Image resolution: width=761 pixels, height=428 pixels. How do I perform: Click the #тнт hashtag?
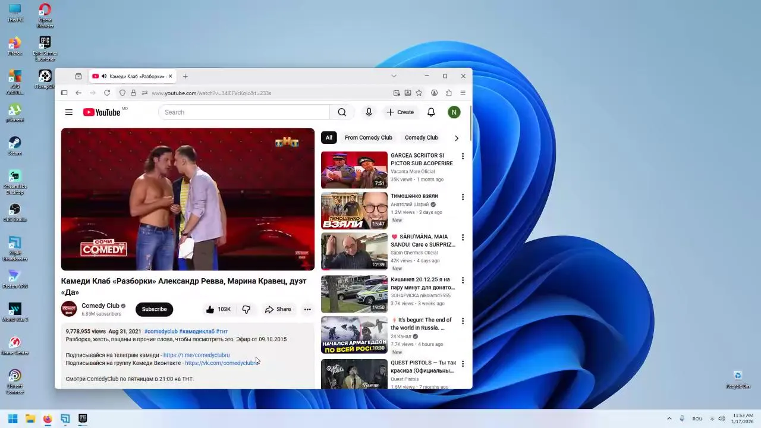222,331
